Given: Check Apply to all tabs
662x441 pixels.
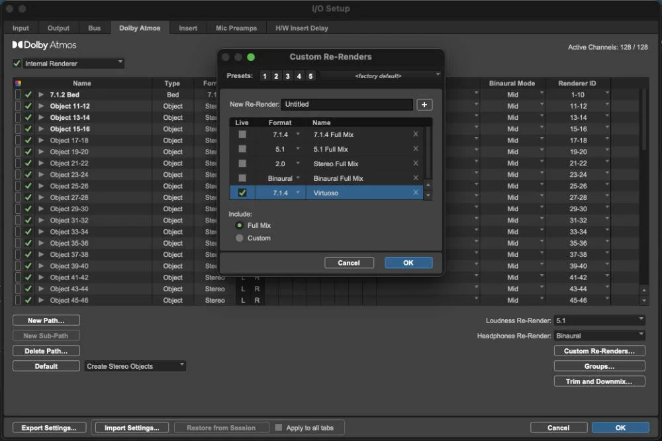Looking at the screenshot, I should tap(279, 428).
